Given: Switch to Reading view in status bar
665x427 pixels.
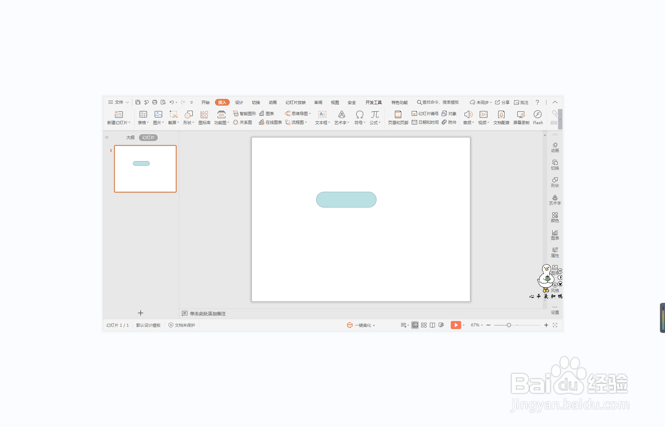Looking at the screenshot, I should coord(433,325).
